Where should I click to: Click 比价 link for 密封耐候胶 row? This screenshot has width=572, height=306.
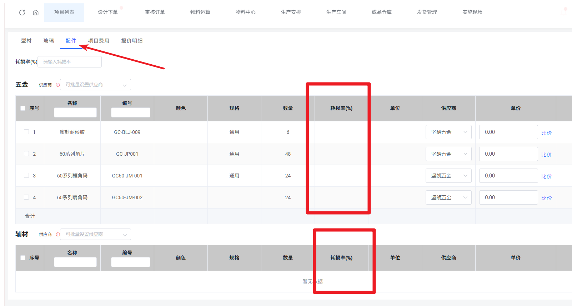pos(546,133)
